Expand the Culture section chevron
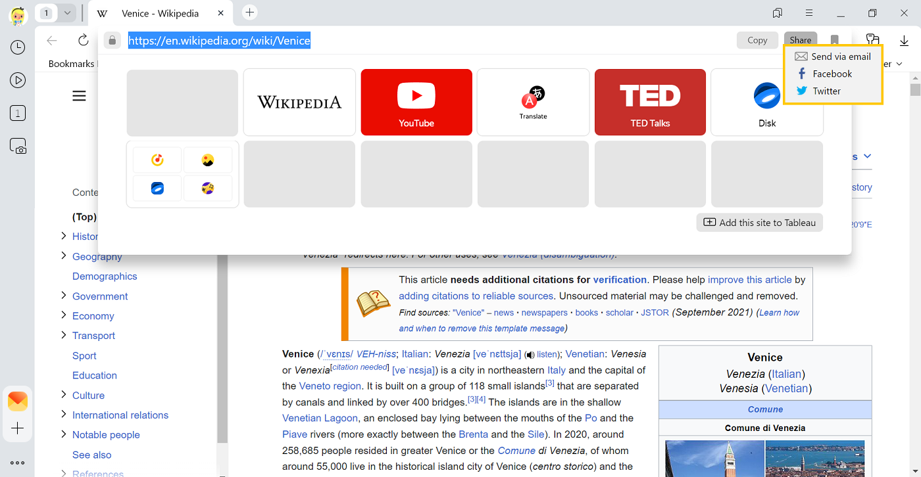This screenshot has height=477, width=921. tap(64, 395)
